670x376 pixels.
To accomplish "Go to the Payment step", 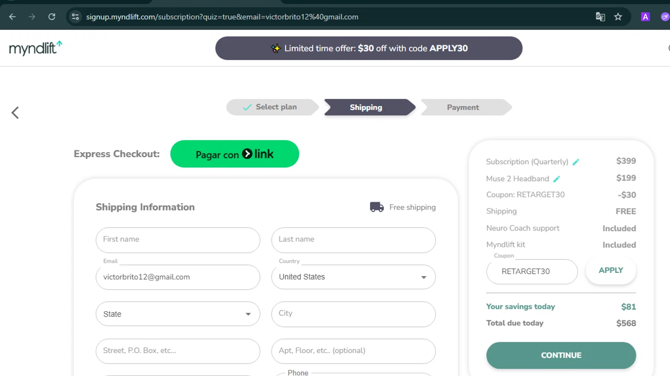I will pyautogui.click(x=466, y=107).
